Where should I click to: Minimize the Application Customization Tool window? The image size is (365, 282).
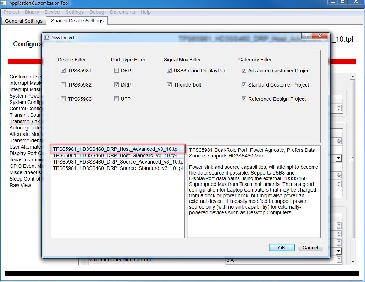coord(333,2)
